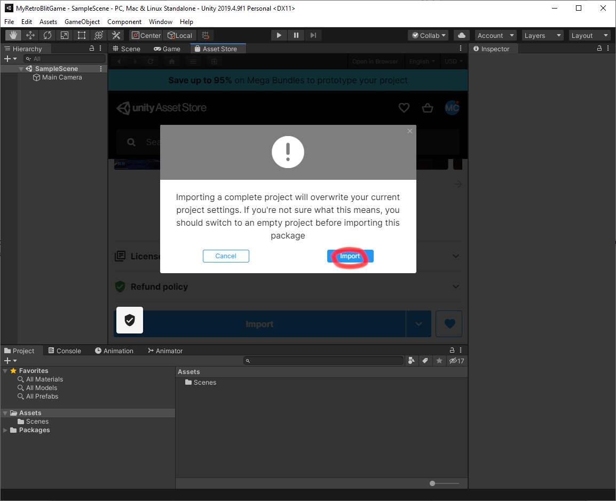Step one frame forward
Screen dimensions: 616x501
[x=313, y=35]
